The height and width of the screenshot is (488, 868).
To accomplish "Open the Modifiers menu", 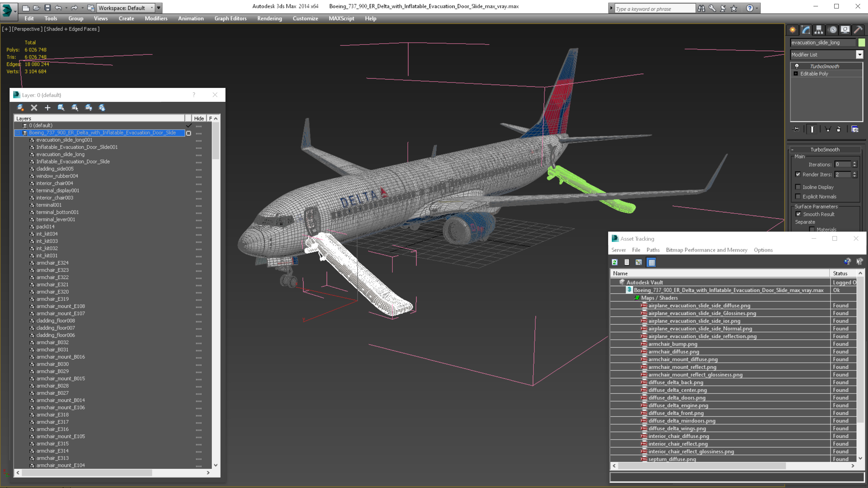I will [x=156, y=18].
